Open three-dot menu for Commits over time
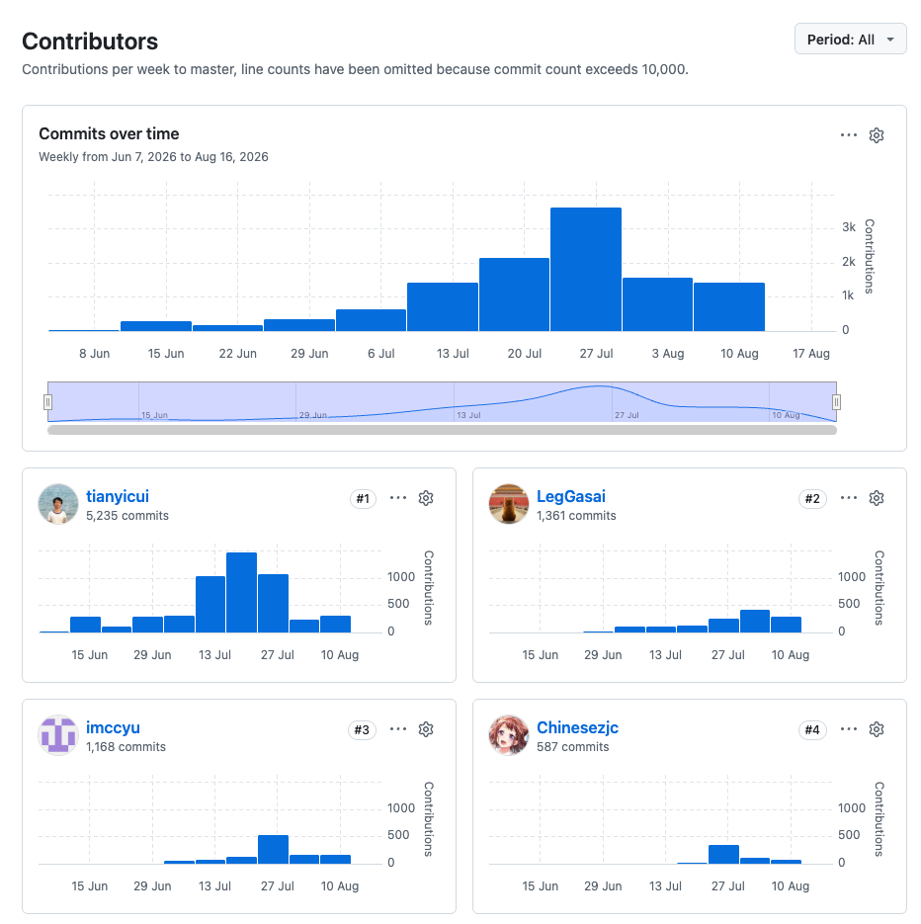 [849, 135]
